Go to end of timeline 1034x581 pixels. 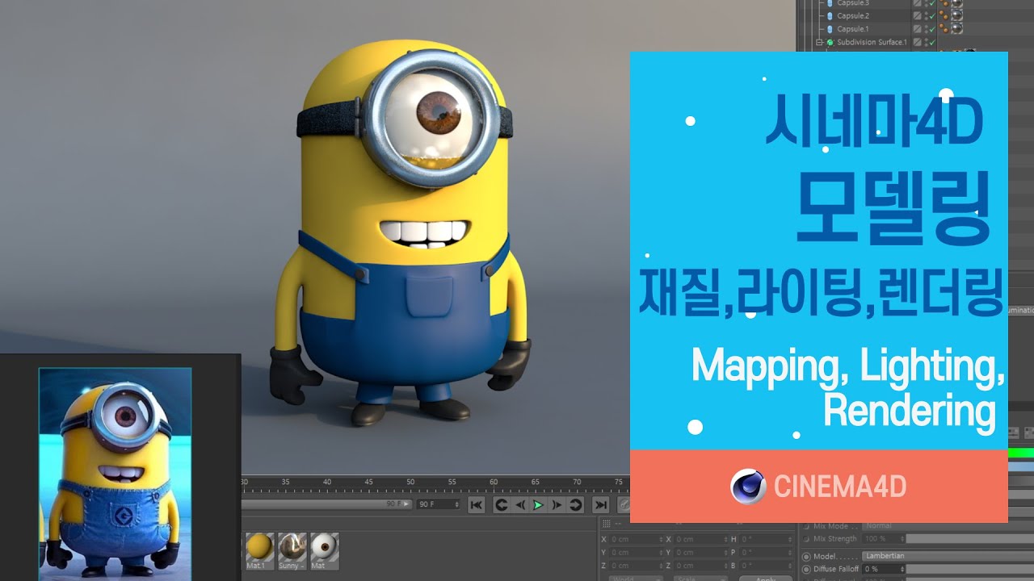(x=600, y=505)
